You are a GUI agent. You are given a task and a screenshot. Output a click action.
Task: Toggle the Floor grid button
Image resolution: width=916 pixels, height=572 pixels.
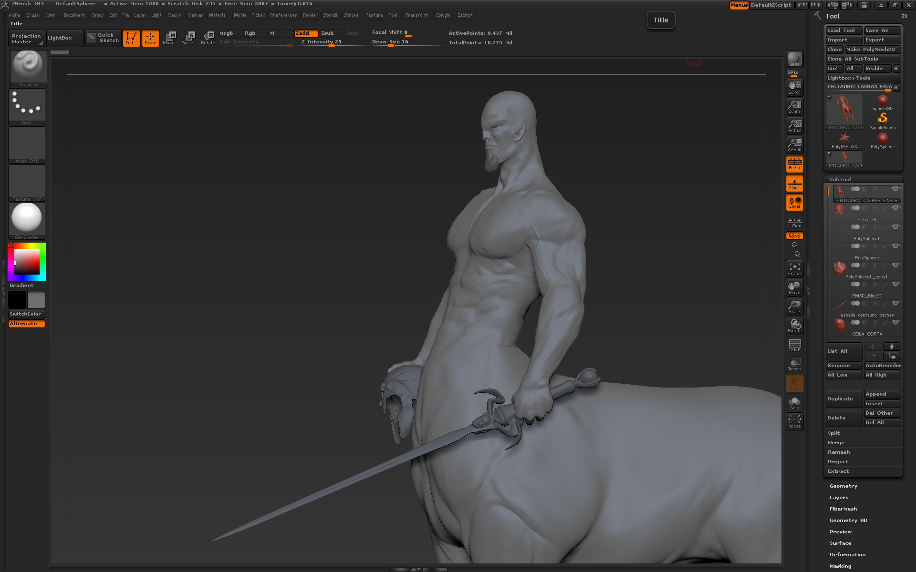click(794, 183)
